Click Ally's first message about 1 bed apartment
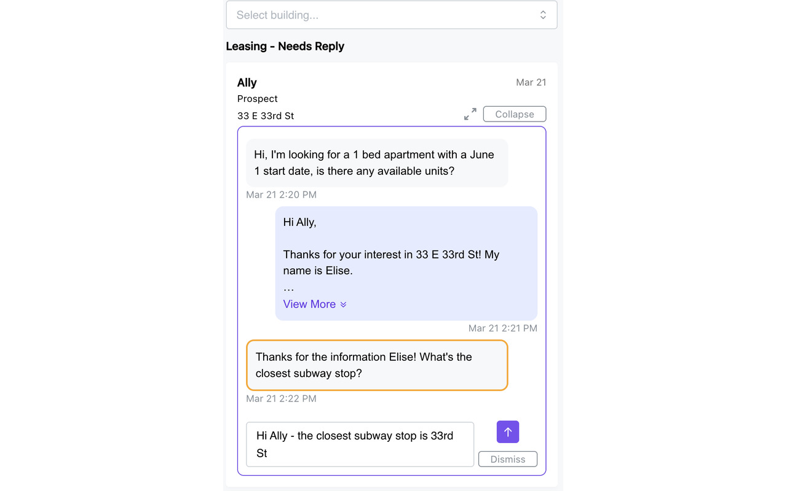Screen dimensions: 787x491 [377, 163]
